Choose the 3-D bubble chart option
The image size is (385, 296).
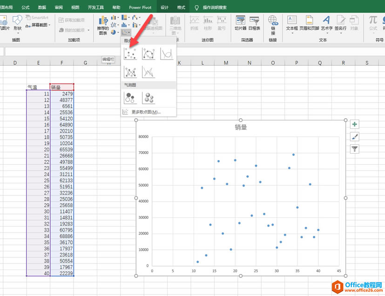[x=149, y=98]
